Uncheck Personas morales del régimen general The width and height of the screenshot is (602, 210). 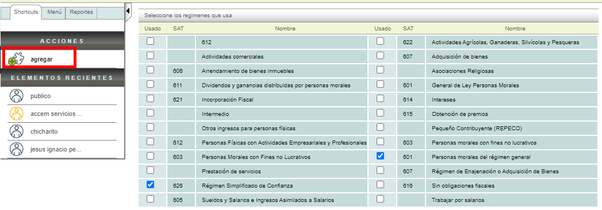tap(380, 155)
